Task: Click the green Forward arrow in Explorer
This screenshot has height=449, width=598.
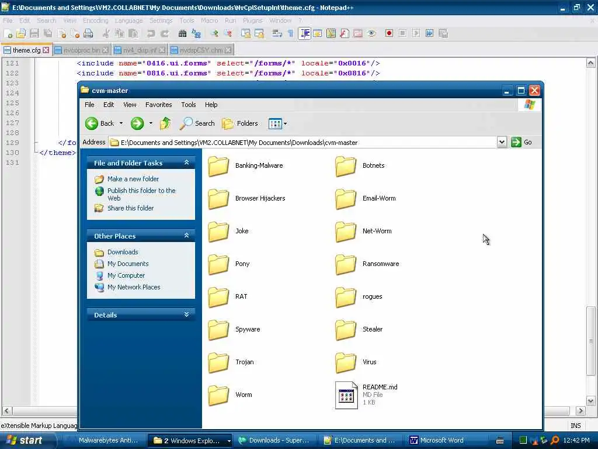Action: [x=137, y=123]
